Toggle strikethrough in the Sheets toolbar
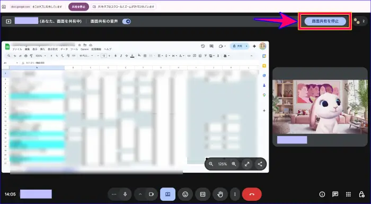 tap(127, 56)
